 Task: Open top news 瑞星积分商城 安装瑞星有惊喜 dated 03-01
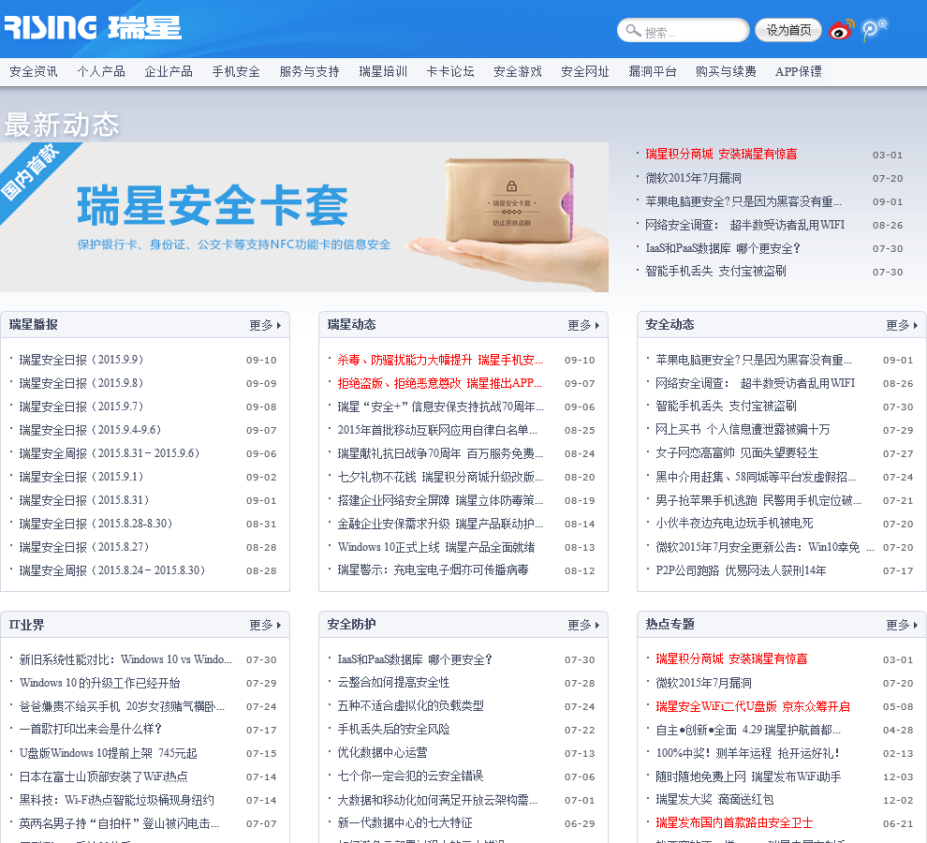[x=721, y=155]
